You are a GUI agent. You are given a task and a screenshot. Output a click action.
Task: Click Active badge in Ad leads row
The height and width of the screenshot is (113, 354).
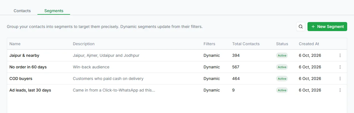coord(282,90)
